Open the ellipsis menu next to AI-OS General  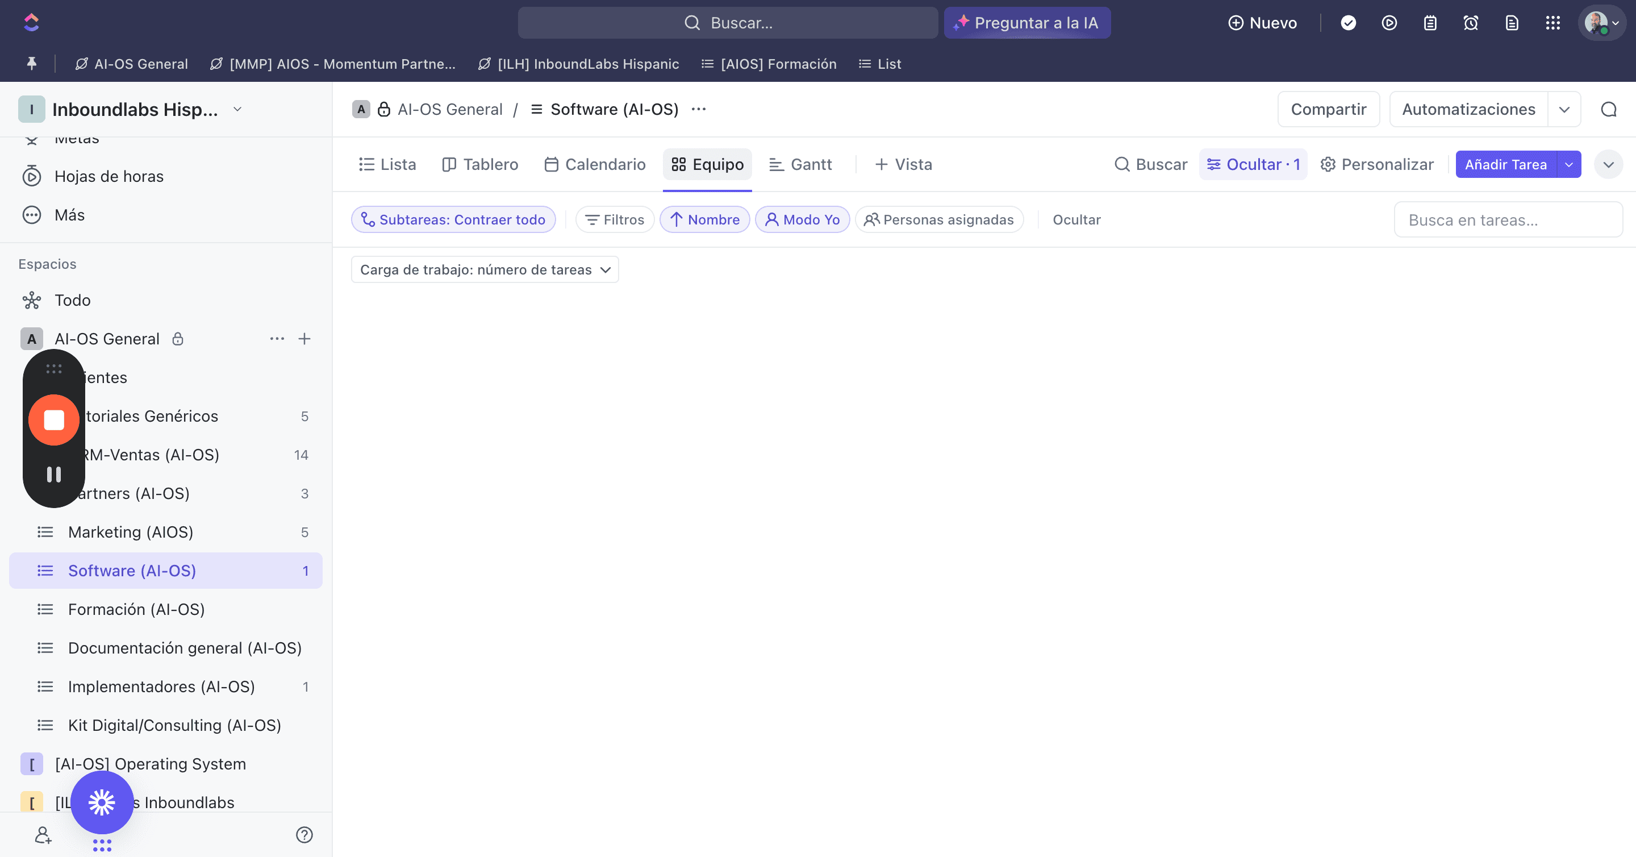(277, 339)
